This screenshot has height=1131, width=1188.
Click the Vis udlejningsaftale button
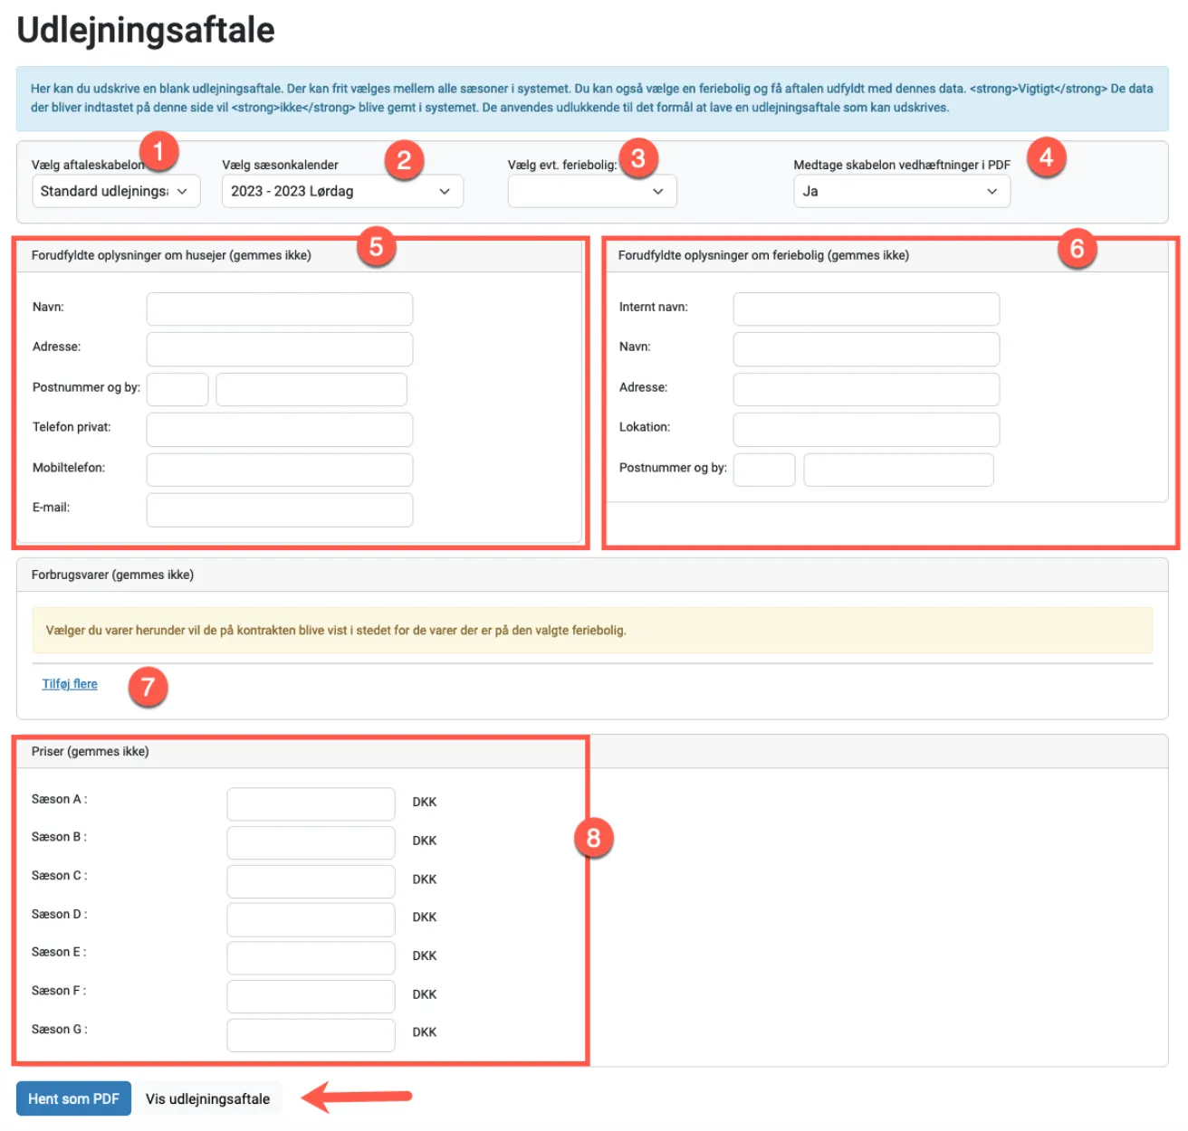[209, 1098]
